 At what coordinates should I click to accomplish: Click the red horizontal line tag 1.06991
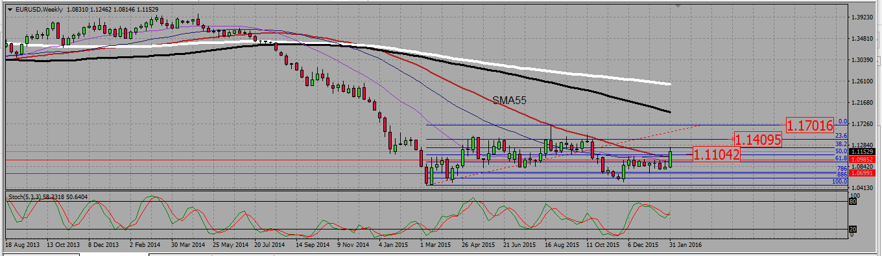pos(862,173)
